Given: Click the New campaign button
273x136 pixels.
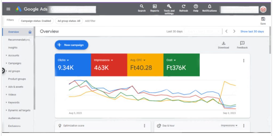Looking at the screenshot, I should (x=71, y=45).
